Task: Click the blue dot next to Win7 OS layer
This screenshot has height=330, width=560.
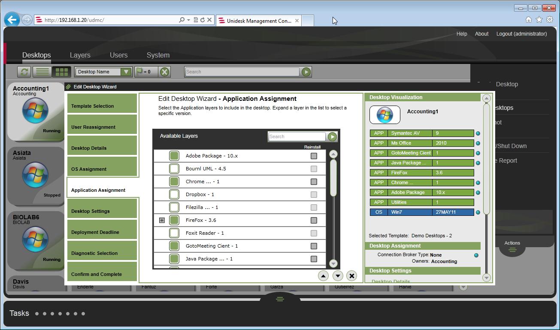Action: (x=478, y=212)
